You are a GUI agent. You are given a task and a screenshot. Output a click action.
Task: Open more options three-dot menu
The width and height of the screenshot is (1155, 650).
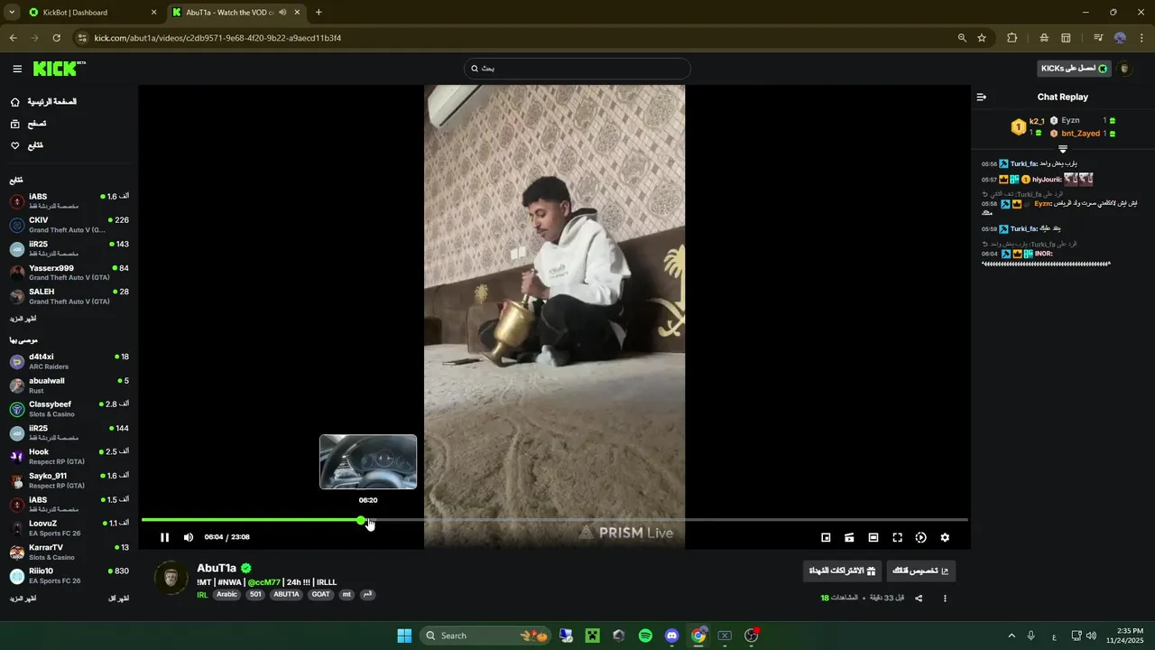coord(945,598)
